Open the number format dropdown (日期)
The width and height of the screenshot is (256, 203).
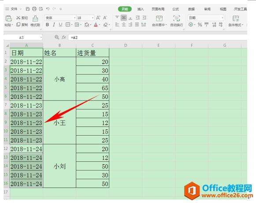click(x=222, y=18)
